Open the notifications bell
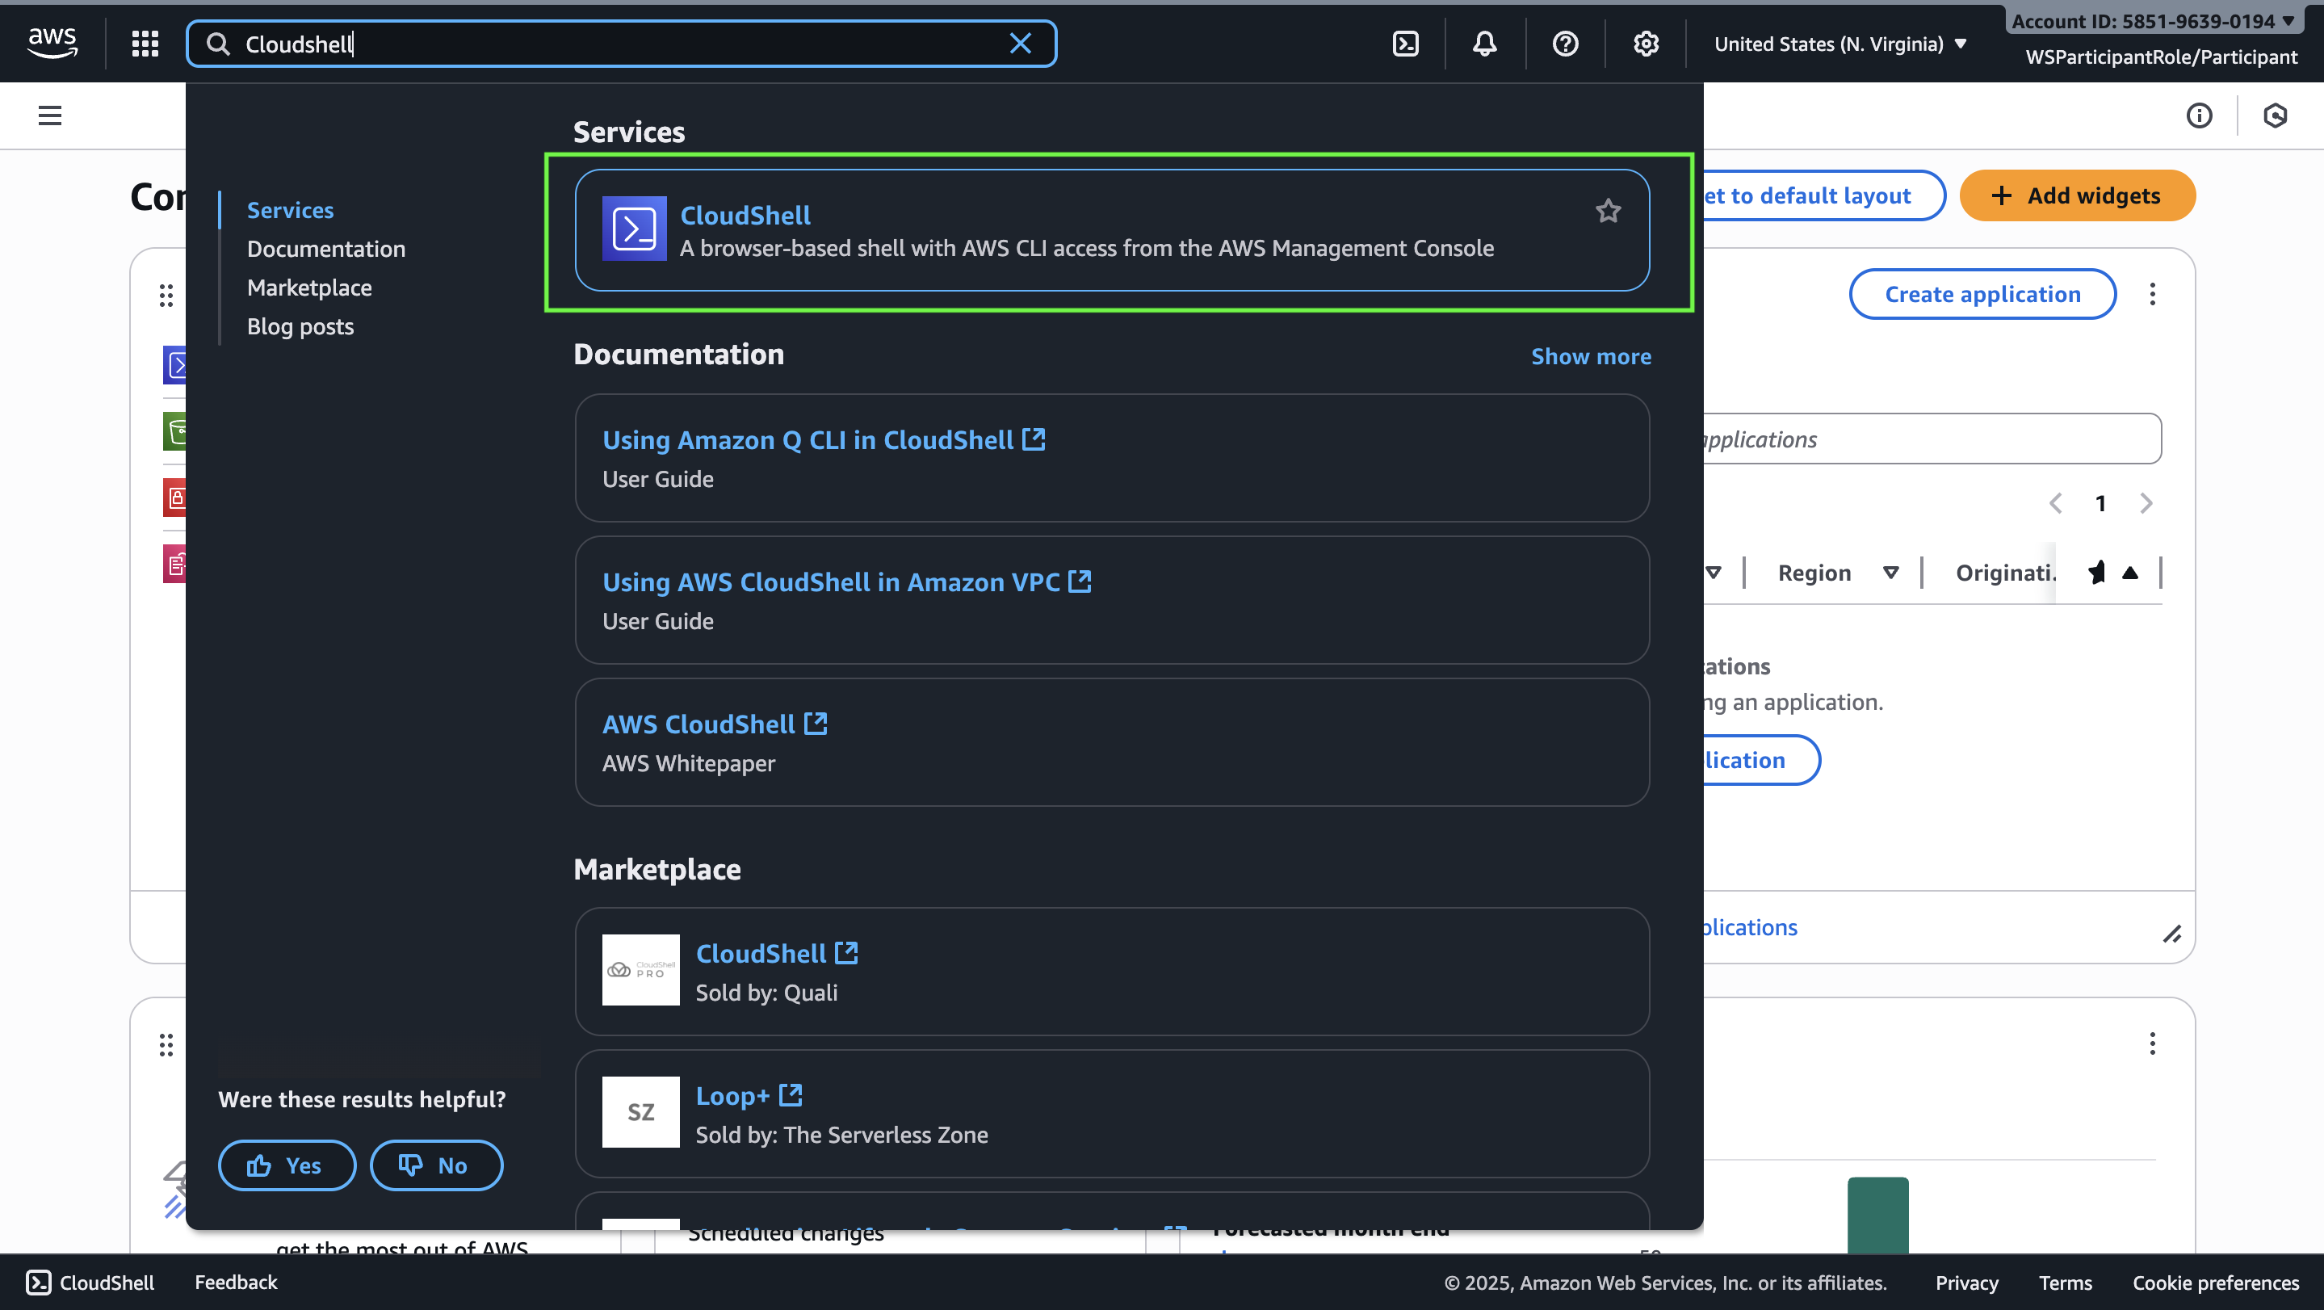 coord(1484,44)
